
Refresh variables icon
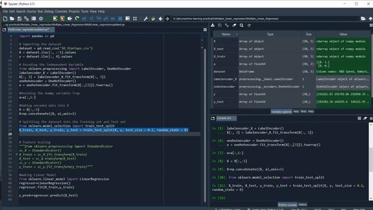(249, 25)
